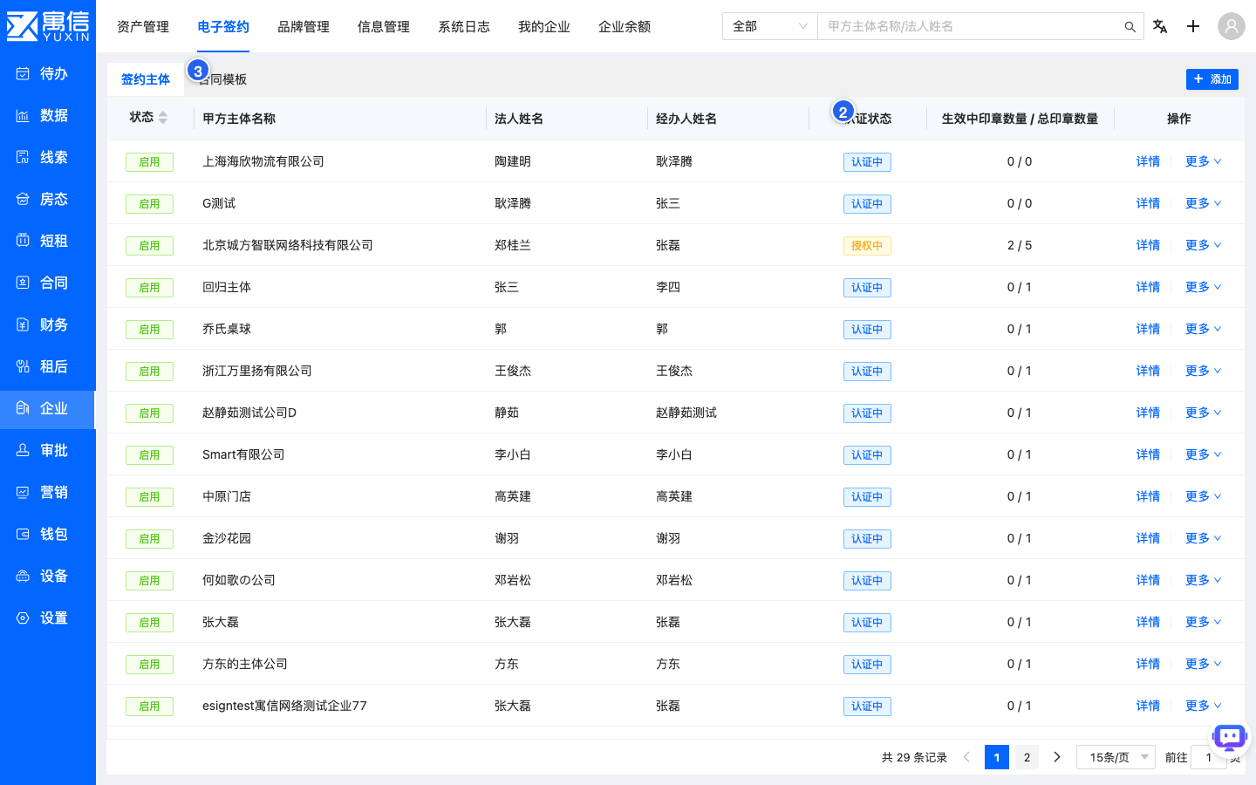Image resolution: width=1256 pixels, height=785 pixels.
Task: Open the 系统日志 menu
Action: point(464,27)
